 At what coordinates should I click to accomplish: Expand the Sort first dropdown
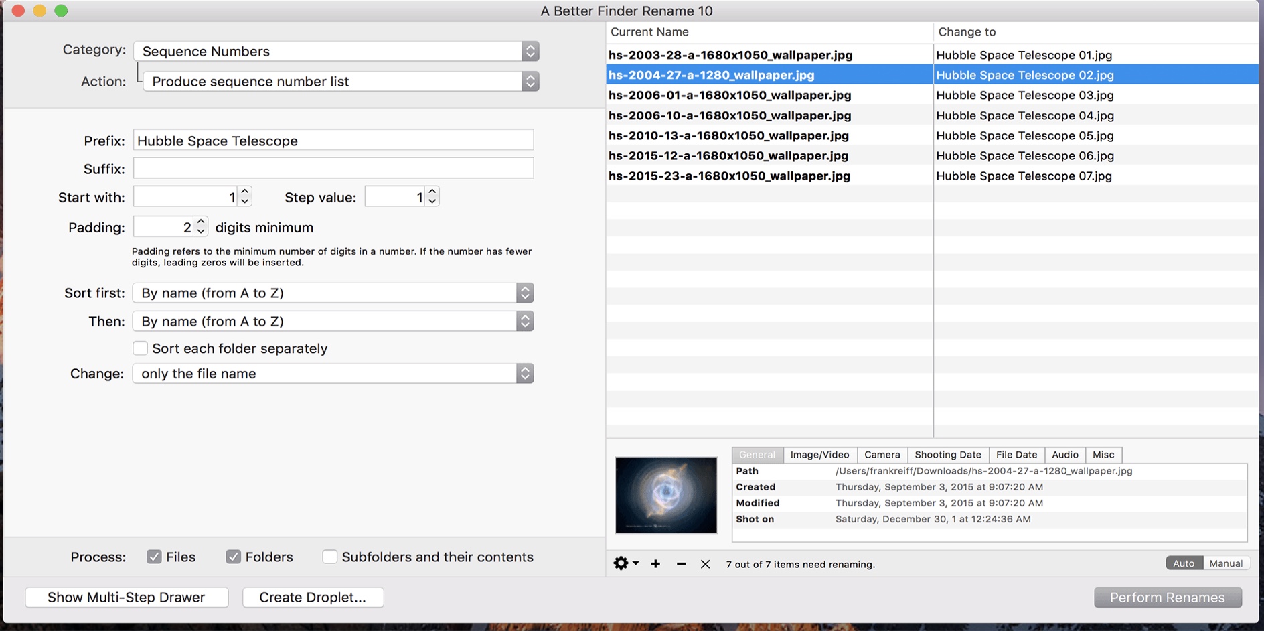point(333,293)
